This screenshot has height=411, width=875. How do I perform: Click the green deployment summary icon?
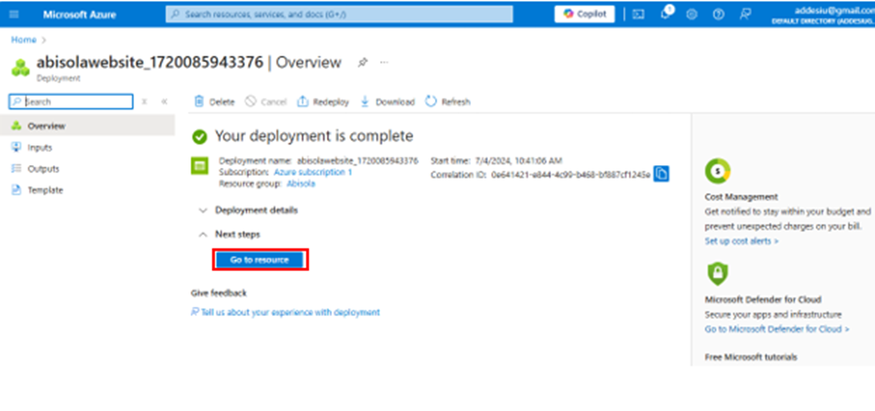tap(199, 166)
